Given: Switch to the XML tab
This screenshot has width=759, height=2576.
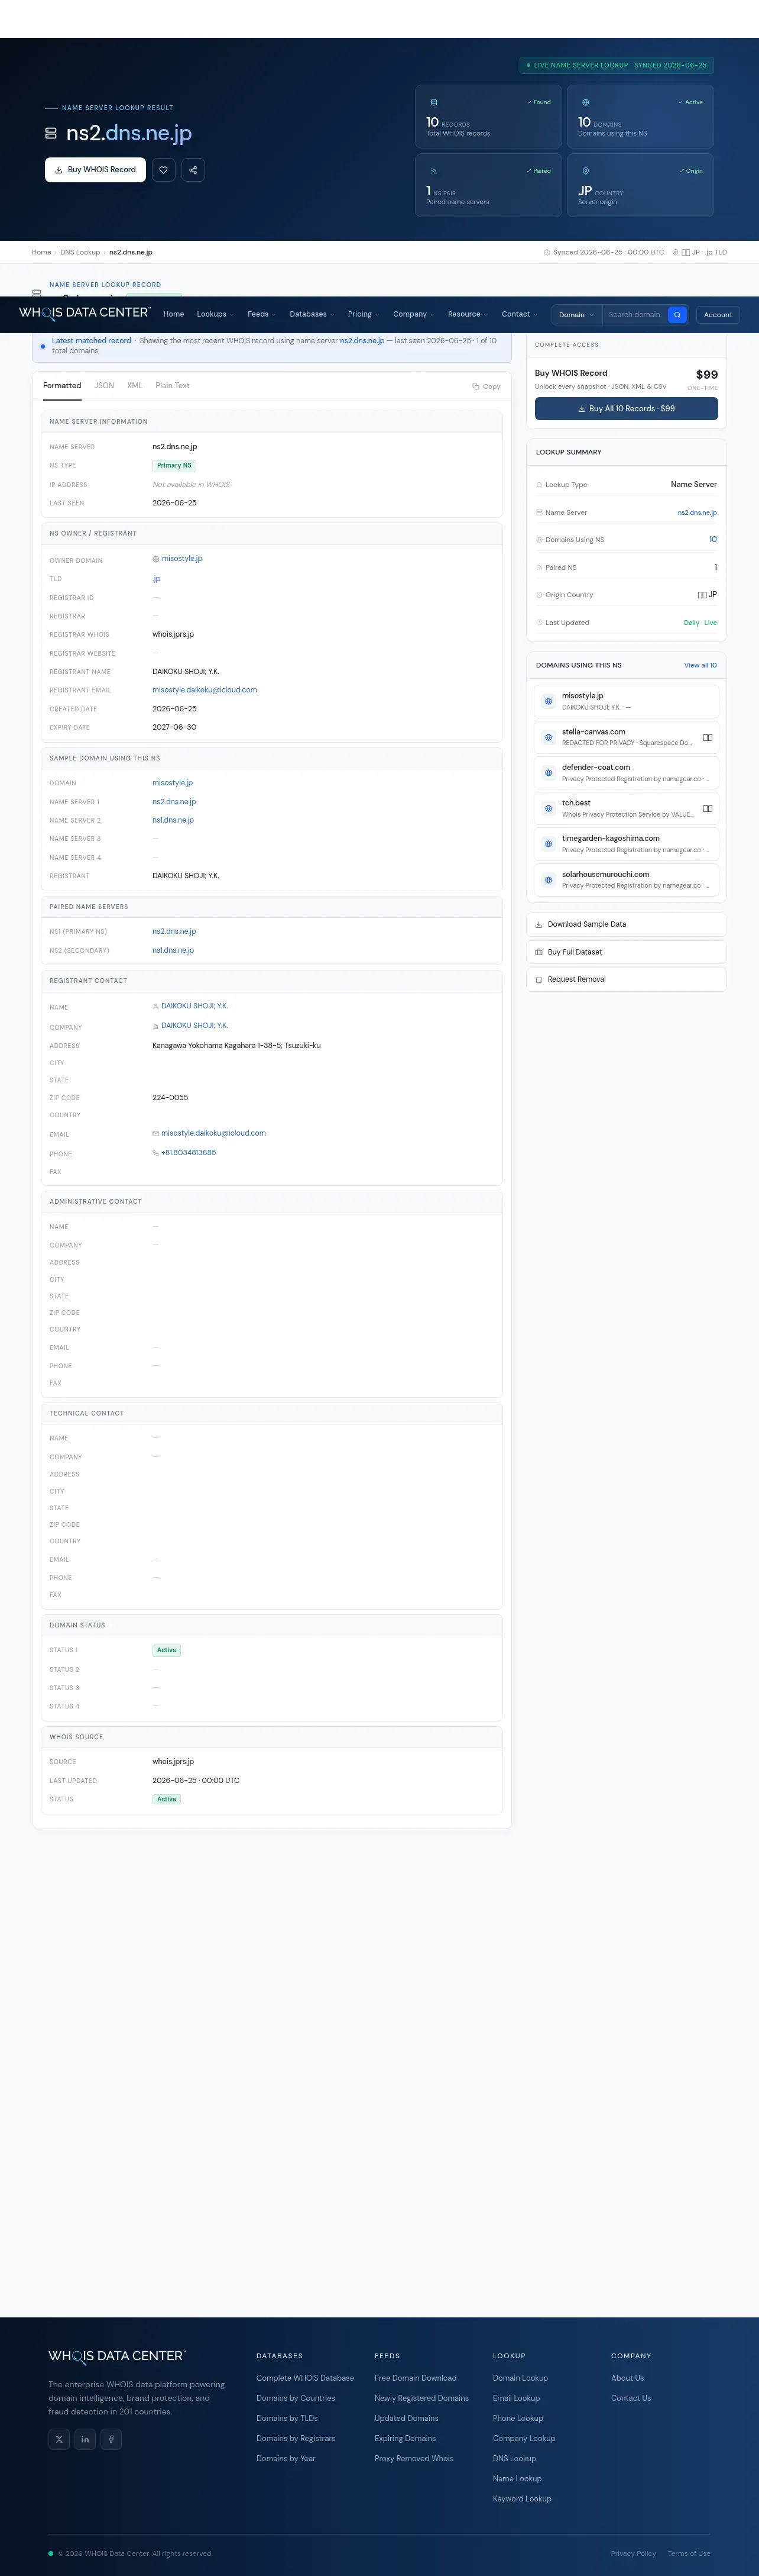Looking at the screenshot, I should 135,385.
